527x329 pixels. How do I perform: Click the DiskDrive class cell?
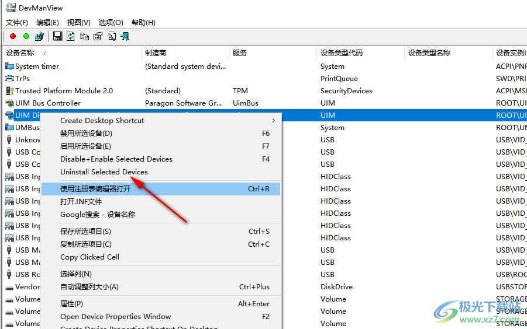tap(336, 287)
